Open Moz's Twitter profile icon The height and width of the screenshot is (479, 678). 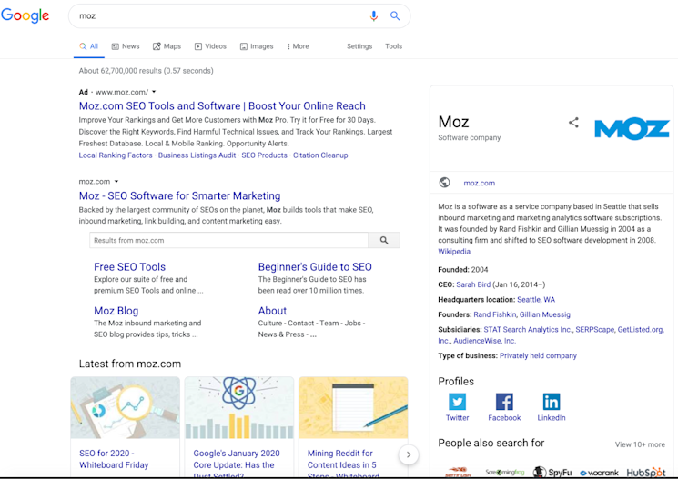[457, 402]
